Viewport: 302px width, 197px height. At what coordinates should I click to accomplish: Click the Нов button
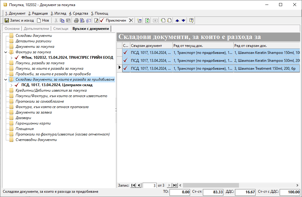pyautogui.click(x=43, y=20)
